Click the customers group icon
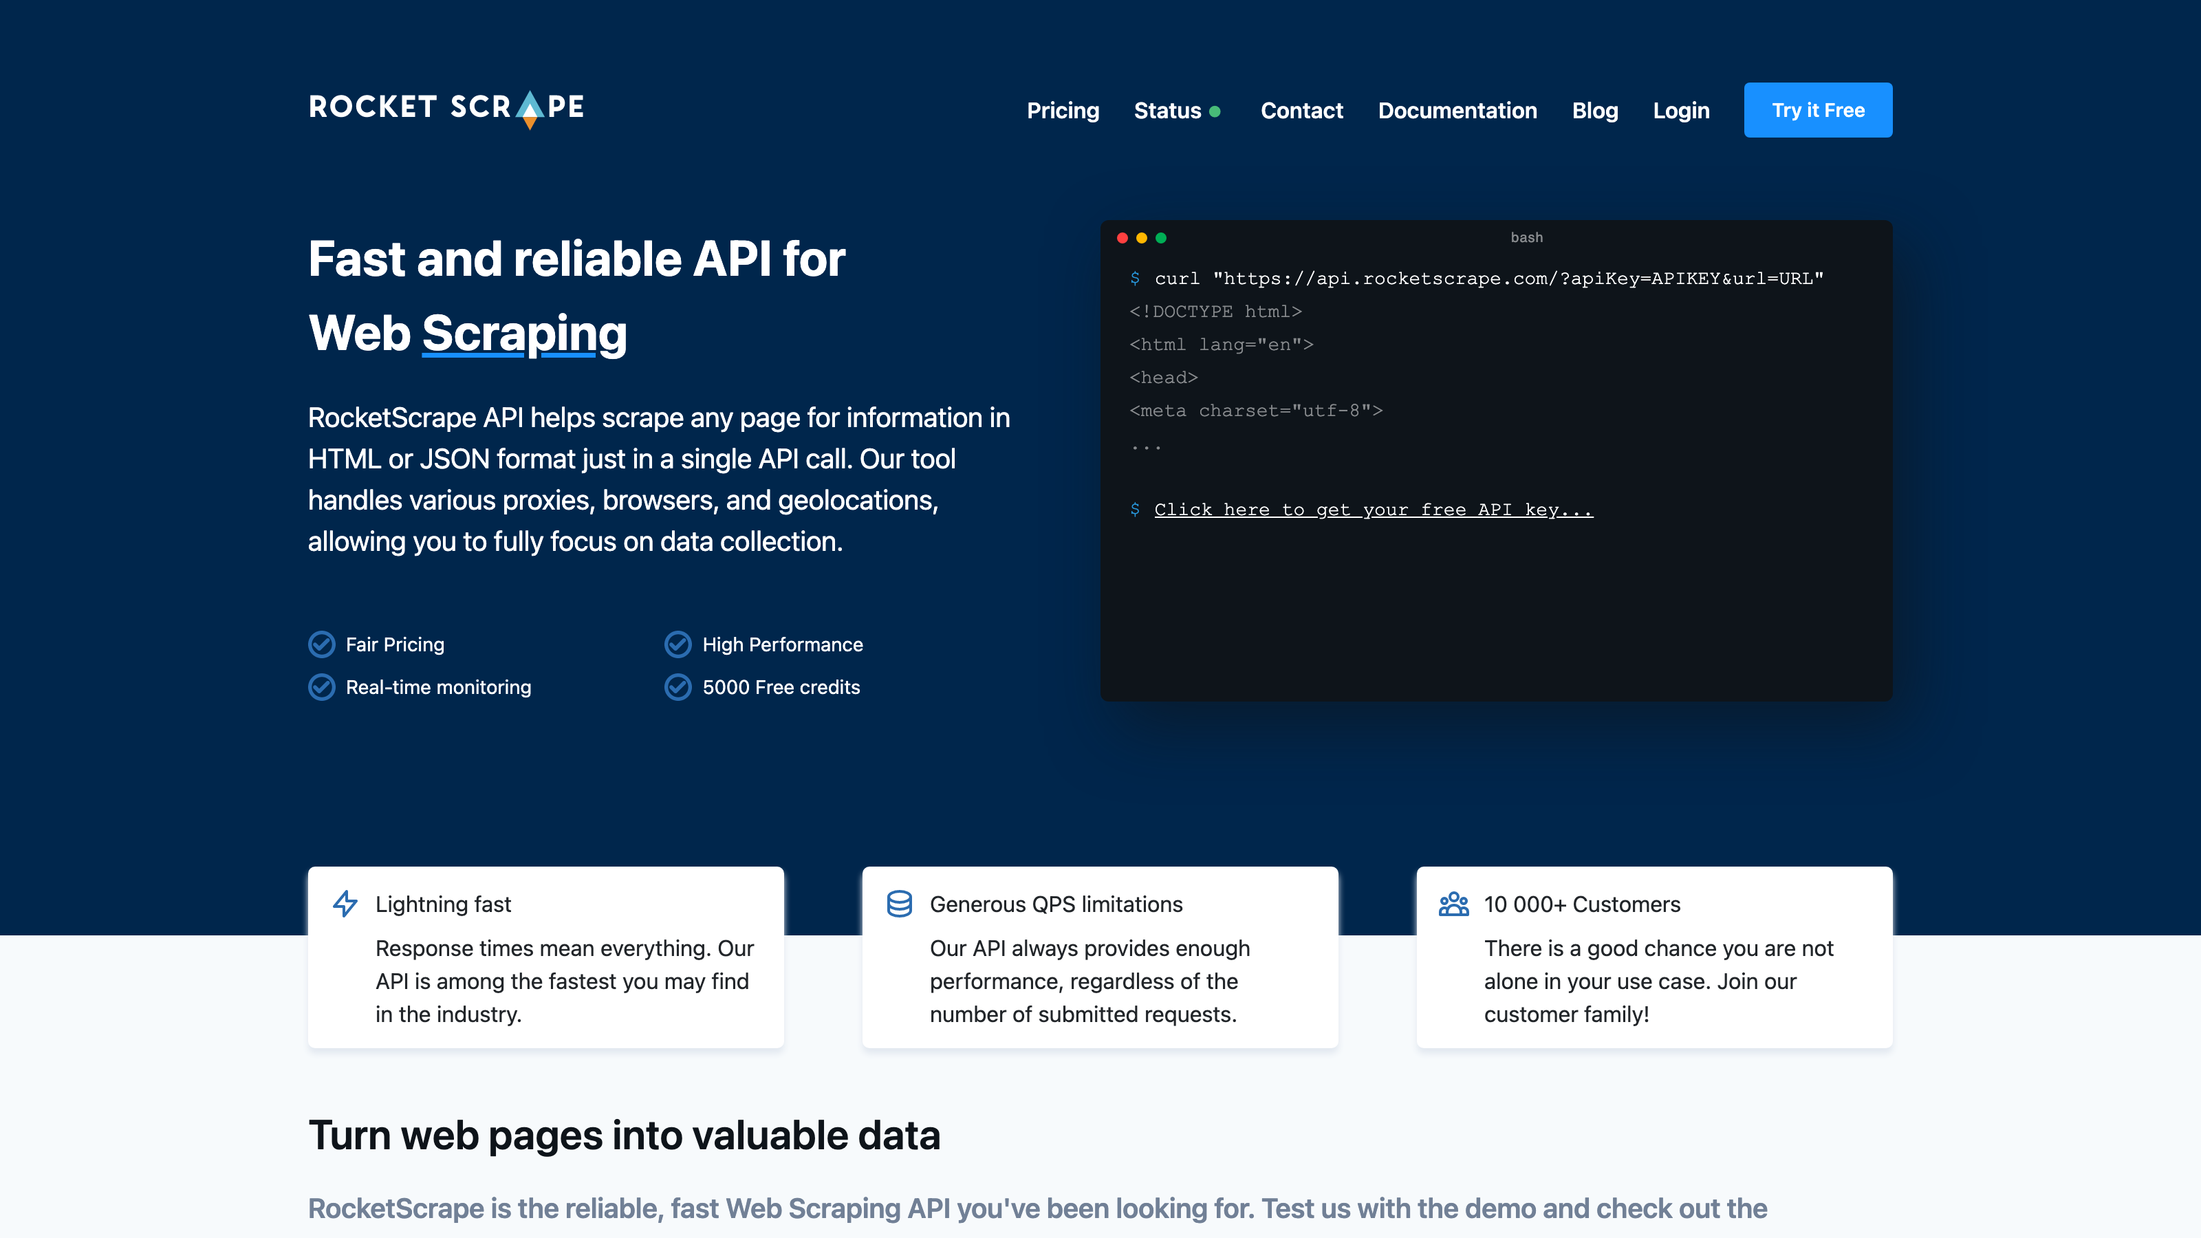 pos(1453,903)
